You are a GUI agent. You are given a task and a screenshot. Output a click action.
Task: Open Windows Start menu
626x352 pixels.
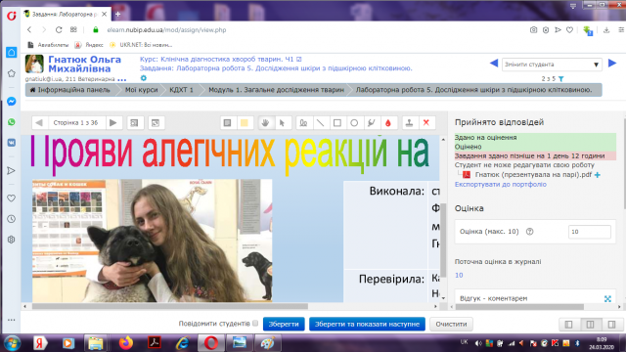[12, 343]
